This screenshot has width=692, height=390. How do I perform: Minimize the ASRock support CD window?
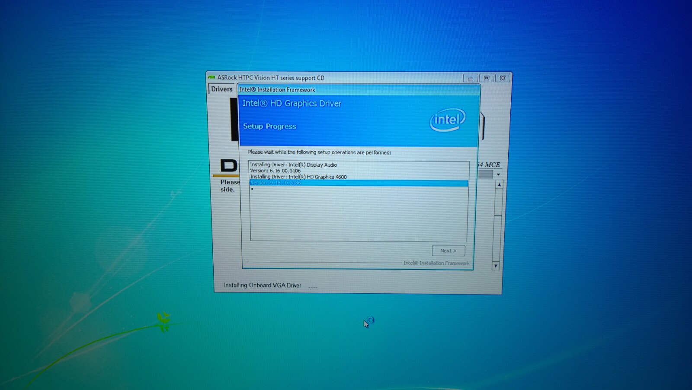[x=470, y=78]
